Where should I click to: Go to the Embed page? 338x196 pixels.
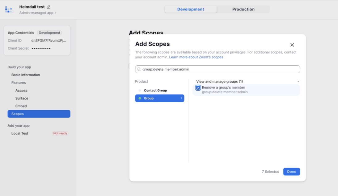[21, 106]
